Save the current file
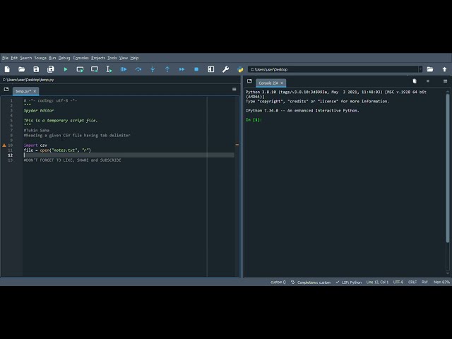Screen dimensions: 452x339 tap(36, 69)
